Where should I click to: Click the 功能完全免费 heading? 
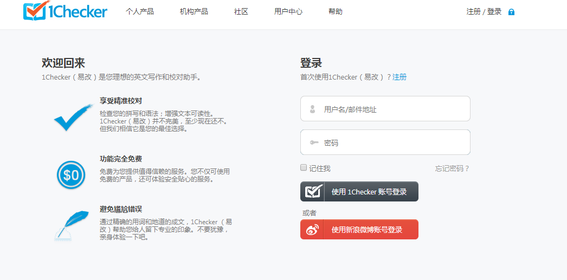tap(121, 159)
